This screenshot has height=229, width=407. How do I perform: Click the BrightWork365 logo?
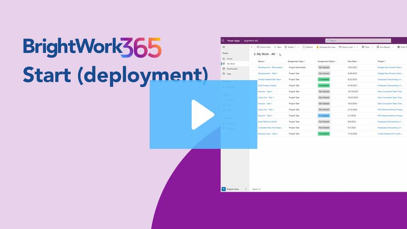[x=92, y=47]
